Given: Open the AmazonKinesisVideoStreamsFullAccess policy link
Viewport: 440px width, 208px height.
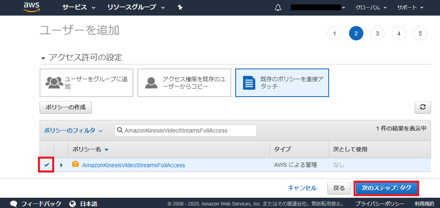Looking at the screenshot, I should (134, 165).
